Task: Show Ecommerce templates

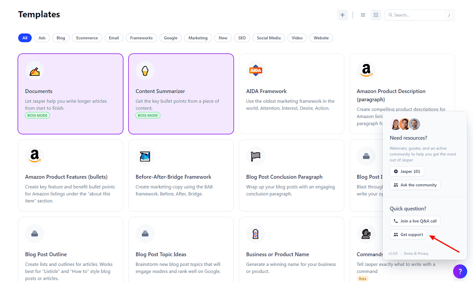Action: [87, 38]
